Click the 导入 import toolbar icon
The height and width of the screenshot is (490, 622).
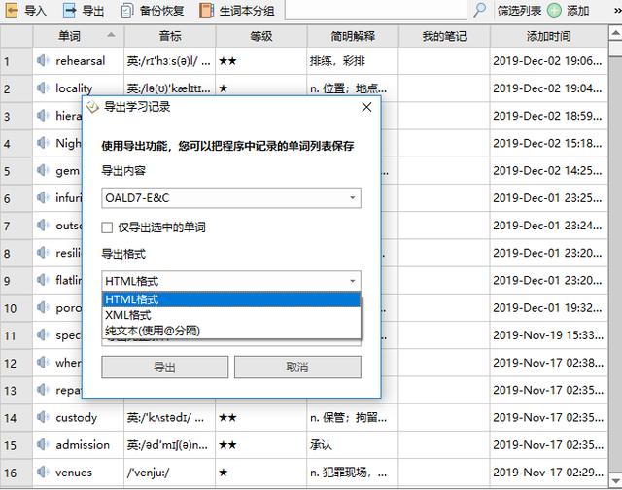[12, 11]
